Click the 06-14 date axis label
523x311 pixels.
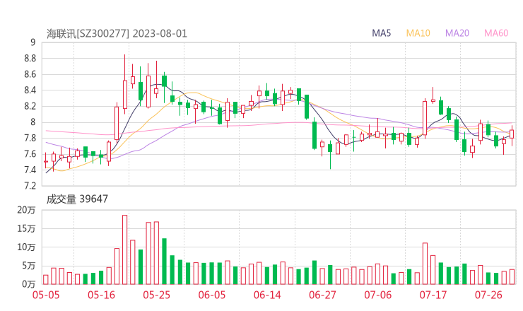(267, 295)
